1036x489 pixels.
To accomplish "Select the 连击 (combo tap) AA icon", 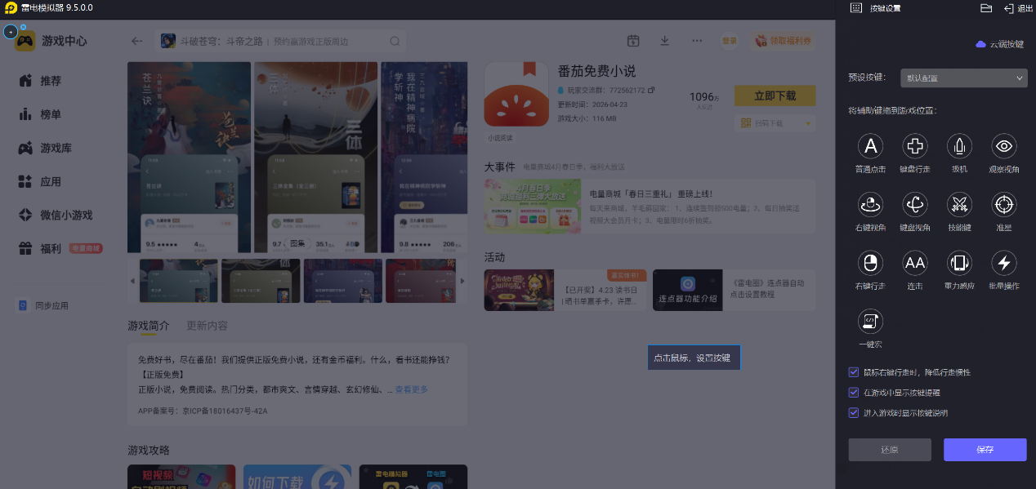I will coord(914,263).
